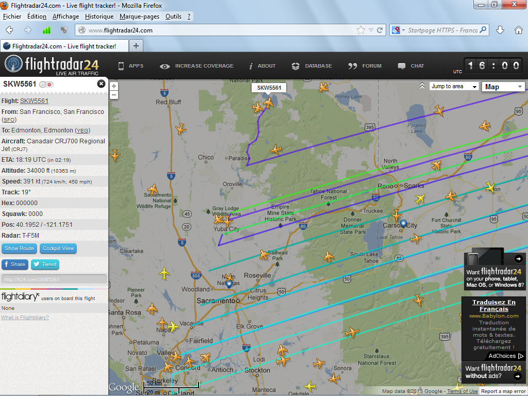
Task: Click the blue airport marker near Sacramento
Action: tap(229, 284)
